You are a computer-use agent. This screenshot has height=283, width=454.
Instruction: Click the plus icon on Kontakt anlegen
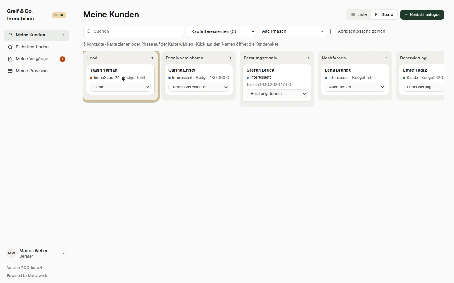[406, 15]
